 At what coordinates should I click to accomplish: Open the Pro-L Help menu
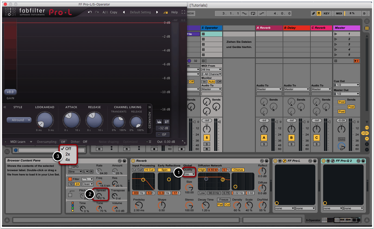pos(175,12)
